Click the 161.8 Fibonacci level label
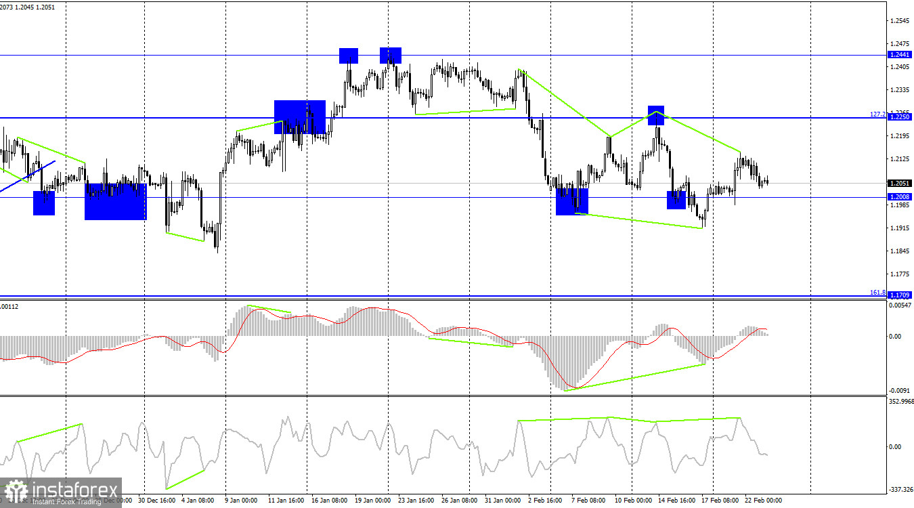This screenshot has height=508, width=914. click(877, 293)
